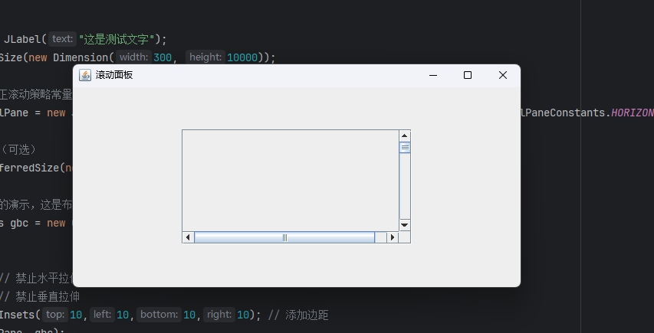Screen dimensions: 654x333
Task: Click HORIZON constant text in the editor
Action: pyautogui.click(x=633, y=113)
